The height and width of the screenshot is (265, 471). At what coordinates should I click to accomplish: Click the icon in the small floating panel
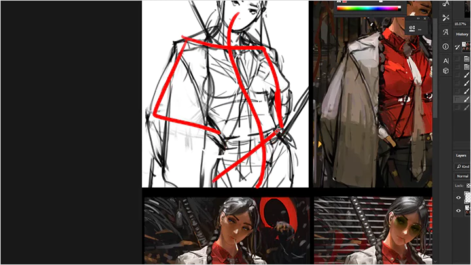412,29
